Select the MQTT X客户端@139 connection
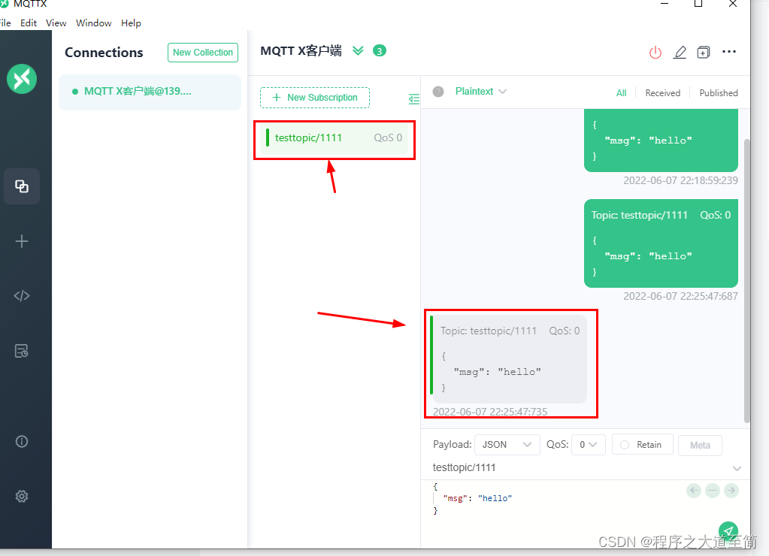Image resolution: width=769 pixels, height=556 pixels. click(150, 92)
